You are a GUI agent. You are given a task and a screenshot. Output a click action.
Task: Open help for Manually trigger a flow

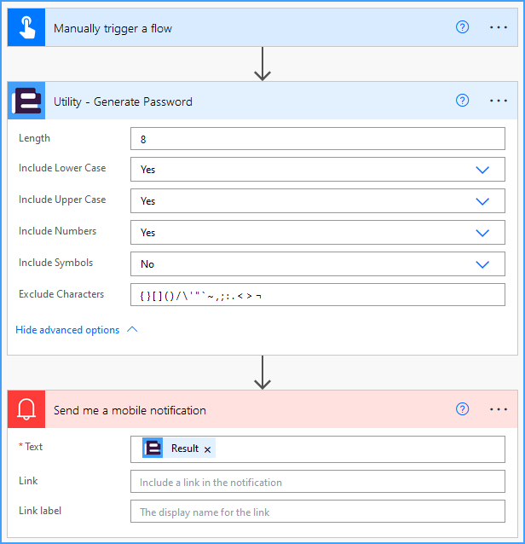[462, 27]
